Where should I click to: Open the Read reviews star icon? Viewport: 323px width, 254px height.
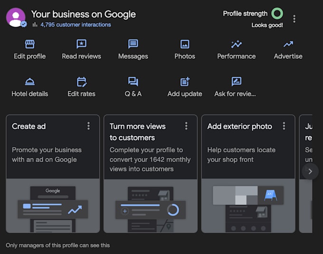pos(82,44)
